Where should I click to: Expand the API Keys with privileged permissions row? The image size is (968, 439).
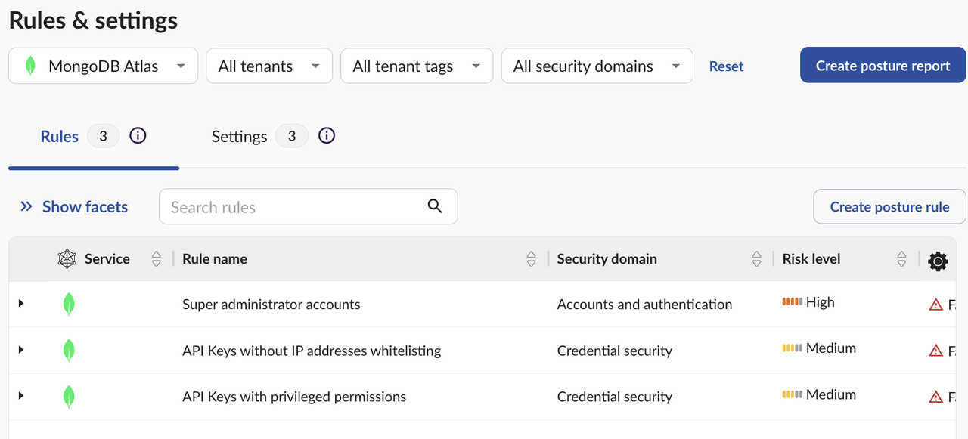point(21,397)
